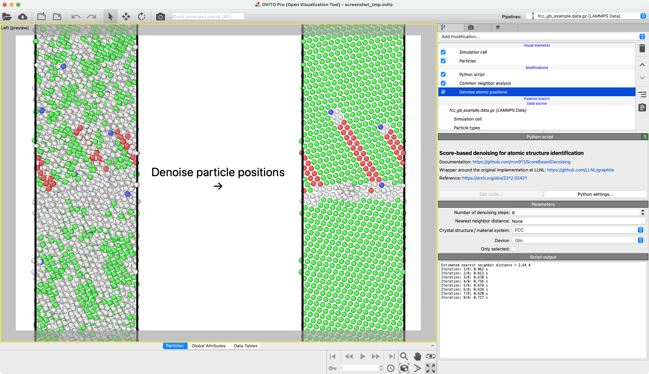Image resolution: width=649 pixels, height=374 pixels.
Task: Click the Python settings button
Action: pos(595,194)
